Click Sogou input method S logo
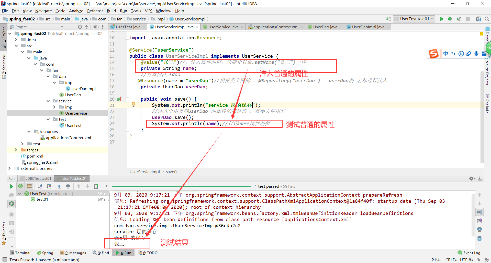This screenshot has width=491, height=263. [x=434, y=54]
